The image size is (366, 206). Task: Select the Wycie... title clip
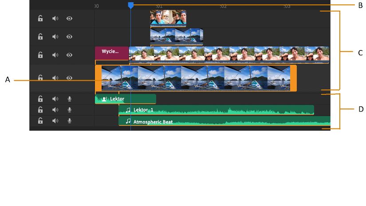click(x=112, y=53)
